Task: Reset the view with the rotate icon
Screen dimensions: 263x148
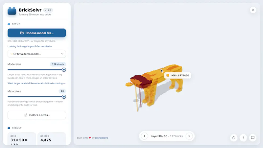Action: pyautogui.click(x=234, y=138)
